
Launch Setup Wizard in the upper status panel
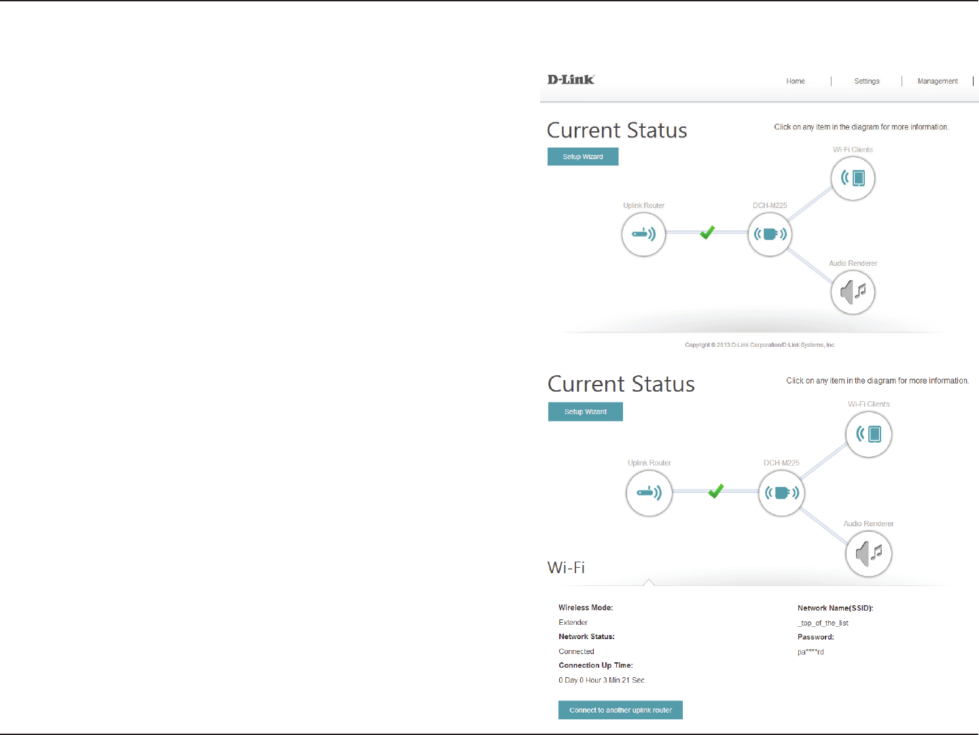click(583, 156)
